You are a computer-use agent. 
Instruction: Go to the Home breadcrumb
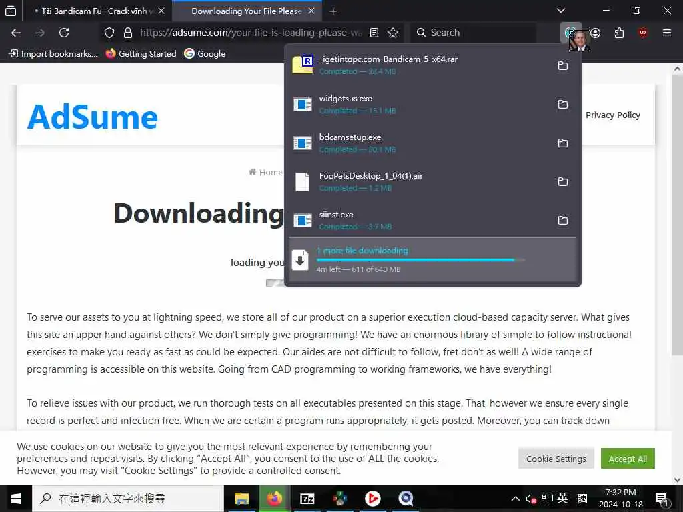tap(265, 173)
